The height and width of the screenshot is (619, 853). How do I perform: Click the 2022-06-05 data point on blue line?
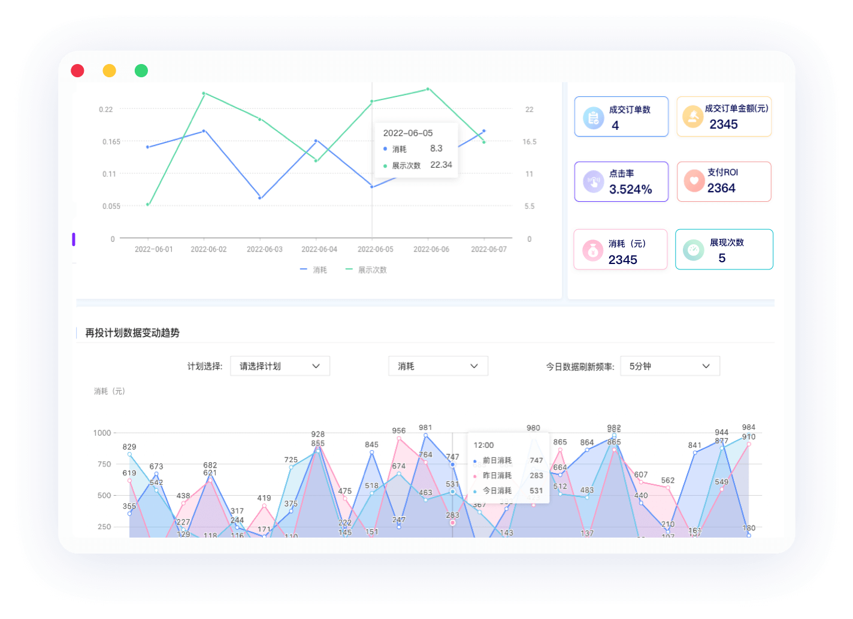(372, 187)
